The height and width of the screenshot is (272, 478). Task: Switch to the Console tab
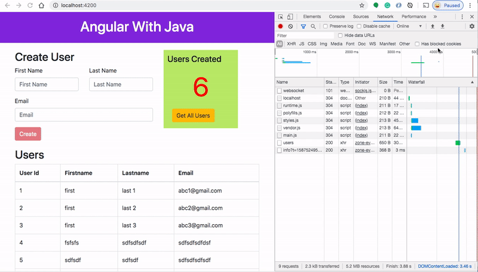click(337, 17)
